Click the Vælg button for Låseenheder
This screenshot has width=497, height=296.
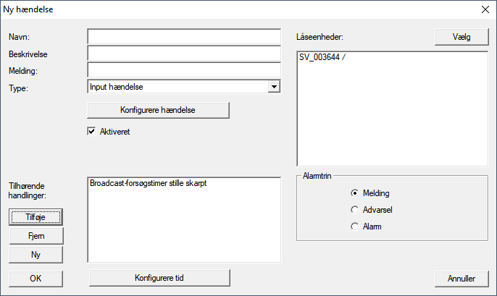461,38
